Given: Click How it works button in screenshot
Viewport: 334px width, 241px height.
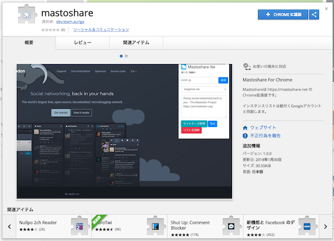Looking at the screenshot, I should [x=82, y=113].
